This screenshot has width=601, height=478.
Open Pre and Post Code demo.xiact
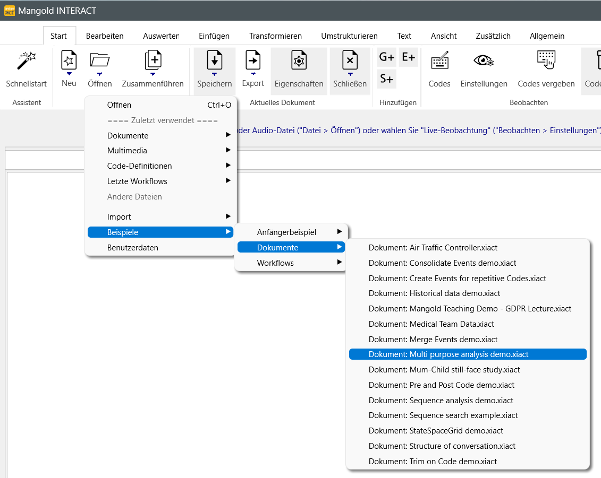tap(468, 385)
